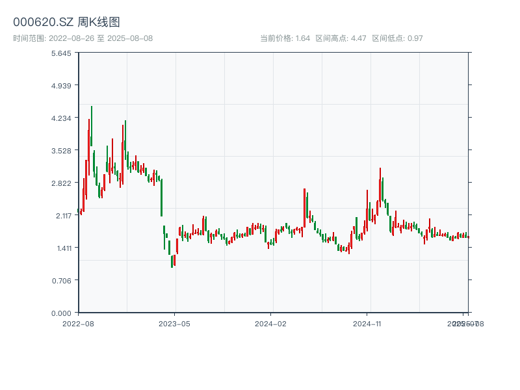
Task: Select the time range text 2022-08-26 至 2025-08-08
Action: click(x=101, y=38)
